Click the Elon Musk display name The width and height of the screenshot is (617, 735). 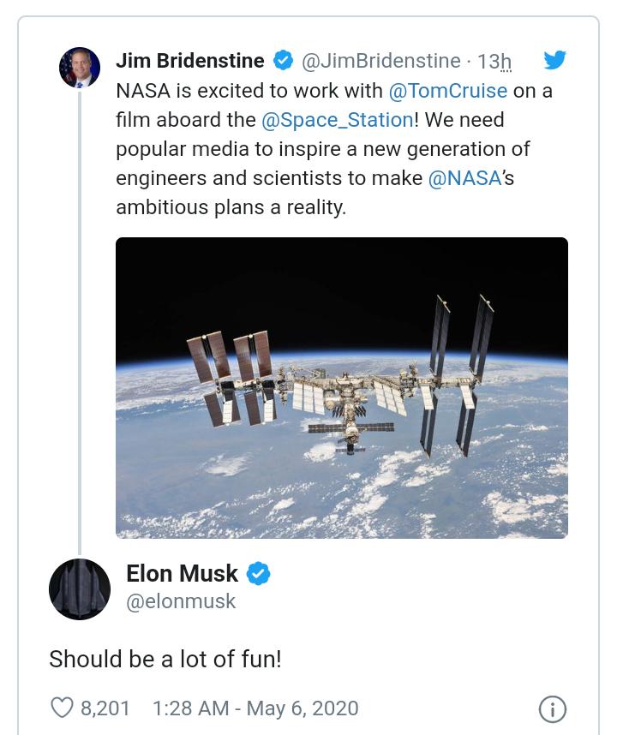[183, 573]
